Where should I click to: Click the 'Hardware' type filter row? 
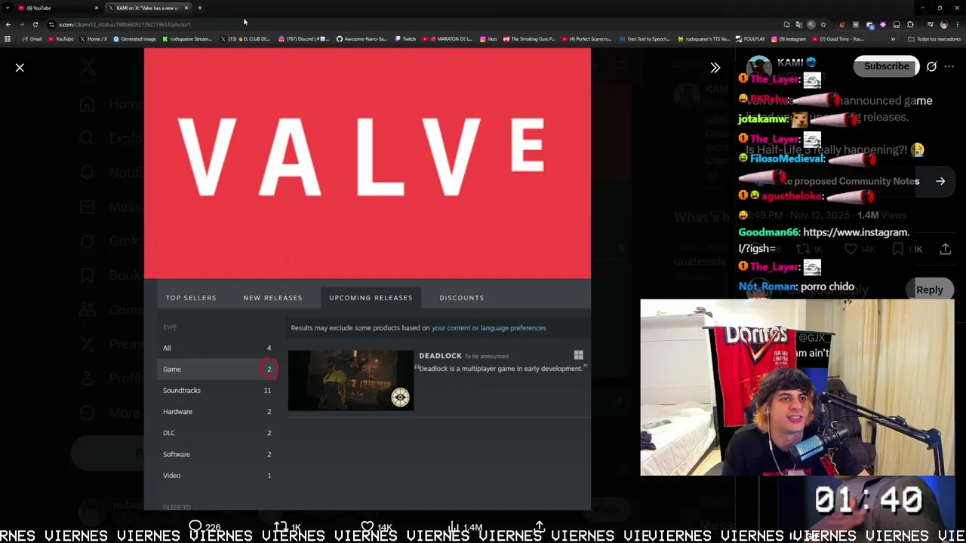tap(217, 412)
